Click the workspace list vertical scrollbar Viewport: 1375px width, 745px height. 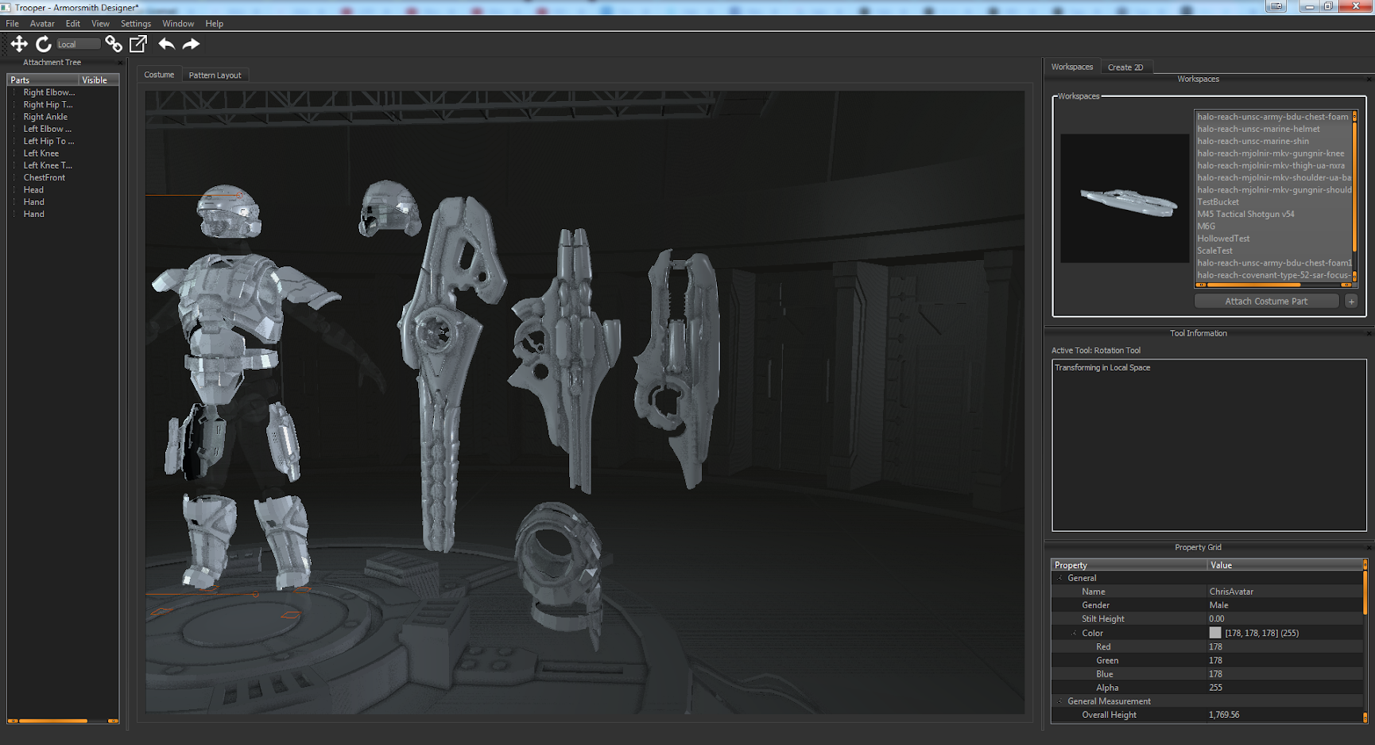point(1354,196)
